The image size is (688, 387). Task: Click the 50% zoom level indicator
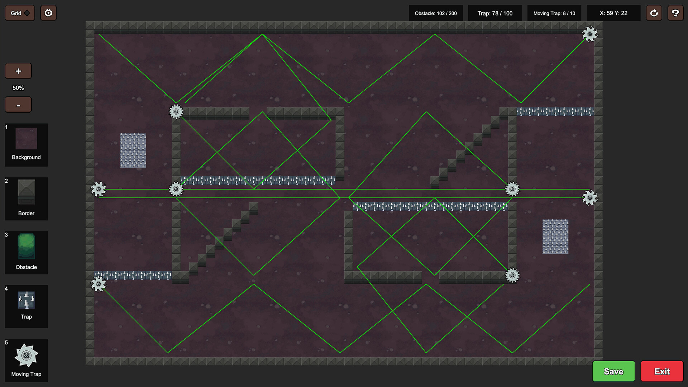click(x=18, y=87)
